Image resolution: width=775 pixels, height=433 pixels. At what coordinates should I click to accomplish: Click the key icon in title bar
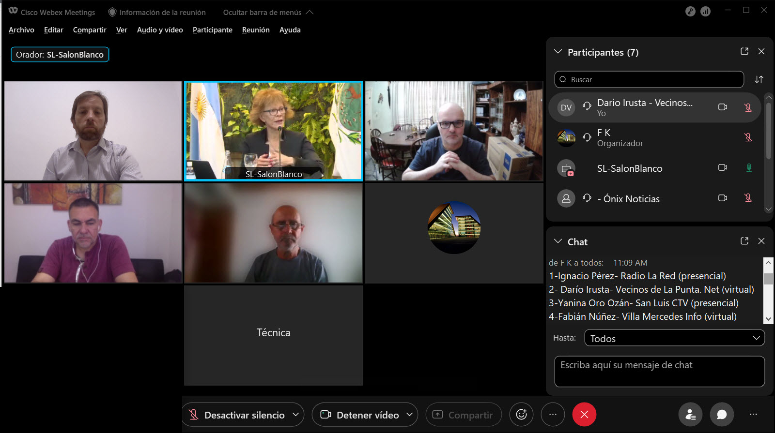pos(690,12)
